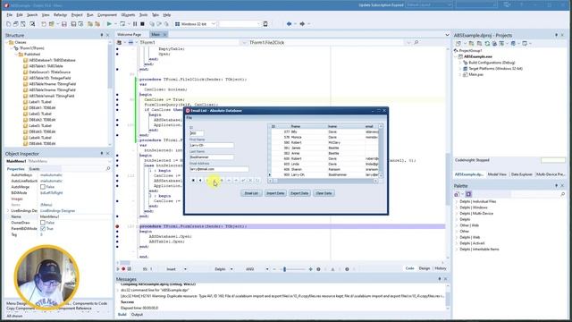Toggle the AutoMerge checkbox in Object Inspector
The height and width of the screenshot is (322, 572).
click(43, 187)
